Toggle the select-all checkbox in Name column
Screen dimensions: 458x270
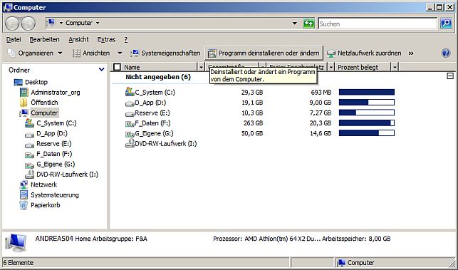117,67
